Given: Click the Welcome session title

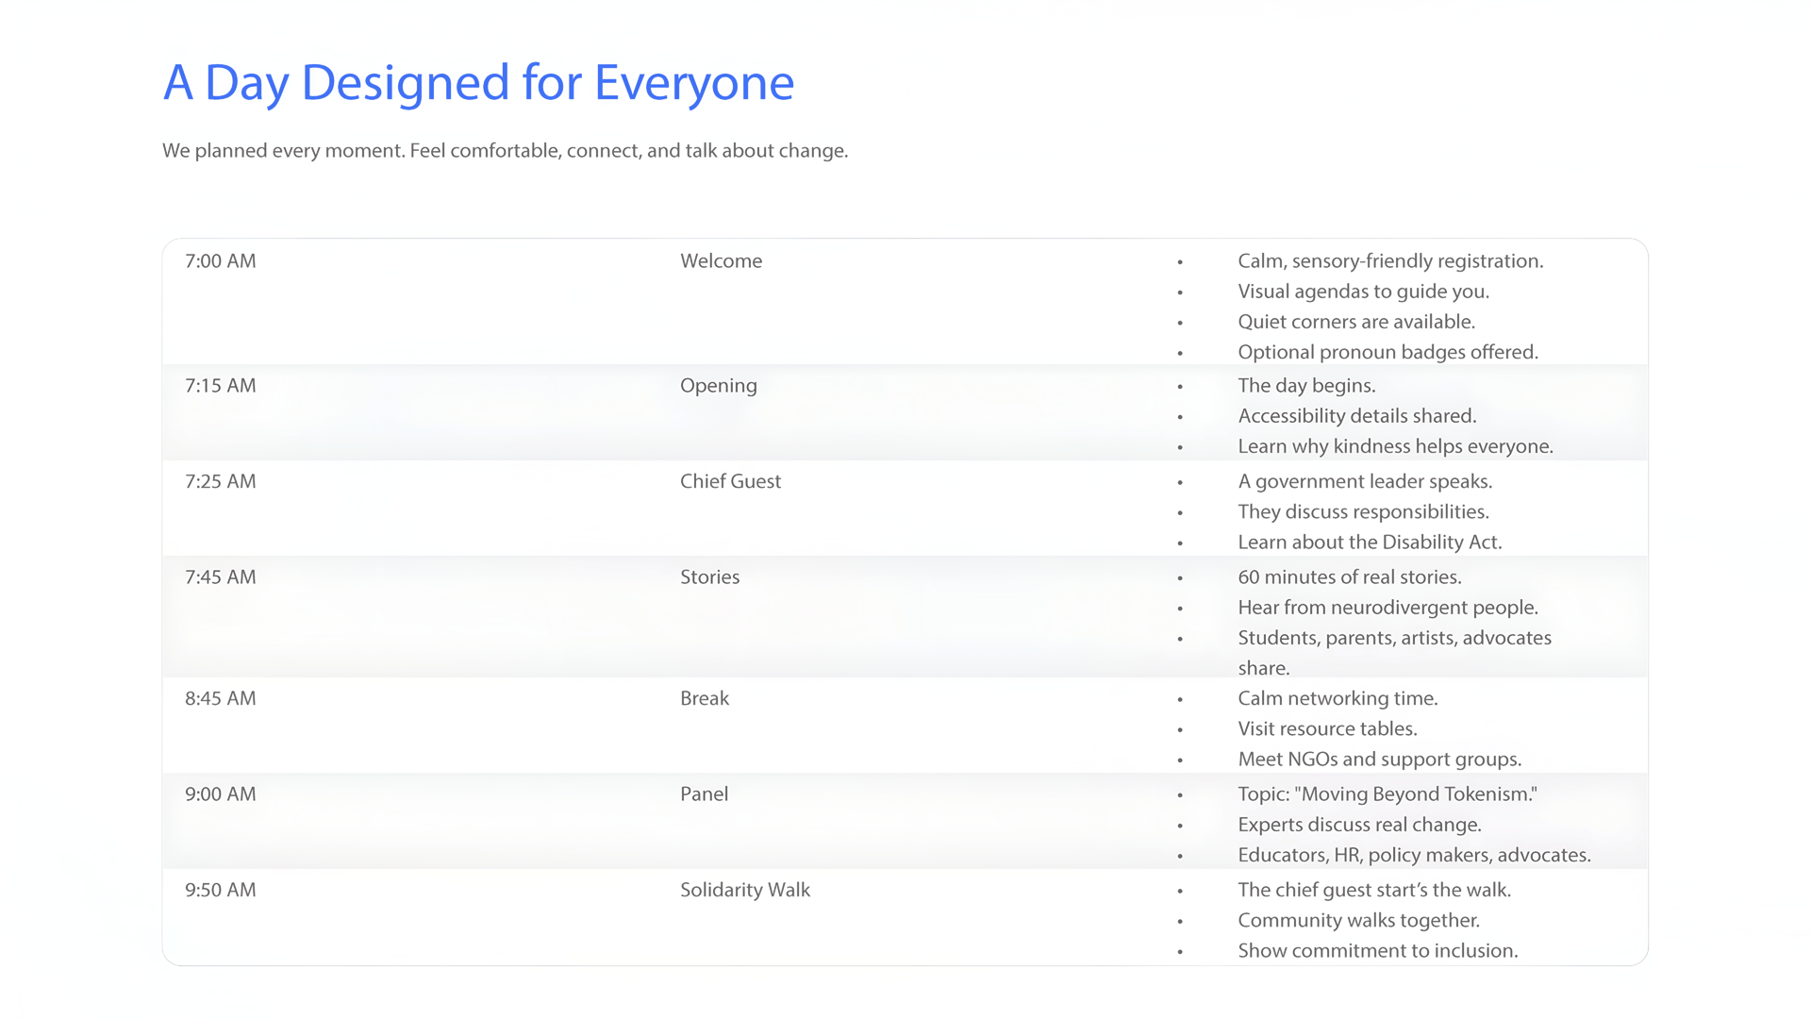Looking at the screenshot, I should [721, 261].
